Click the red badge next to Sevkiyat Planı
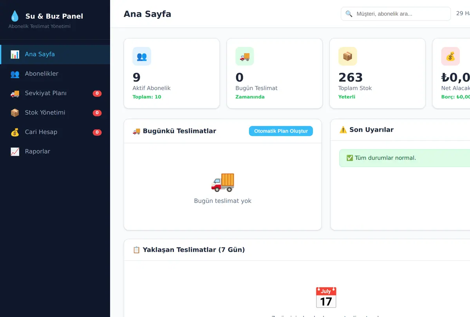 (97, 93)
